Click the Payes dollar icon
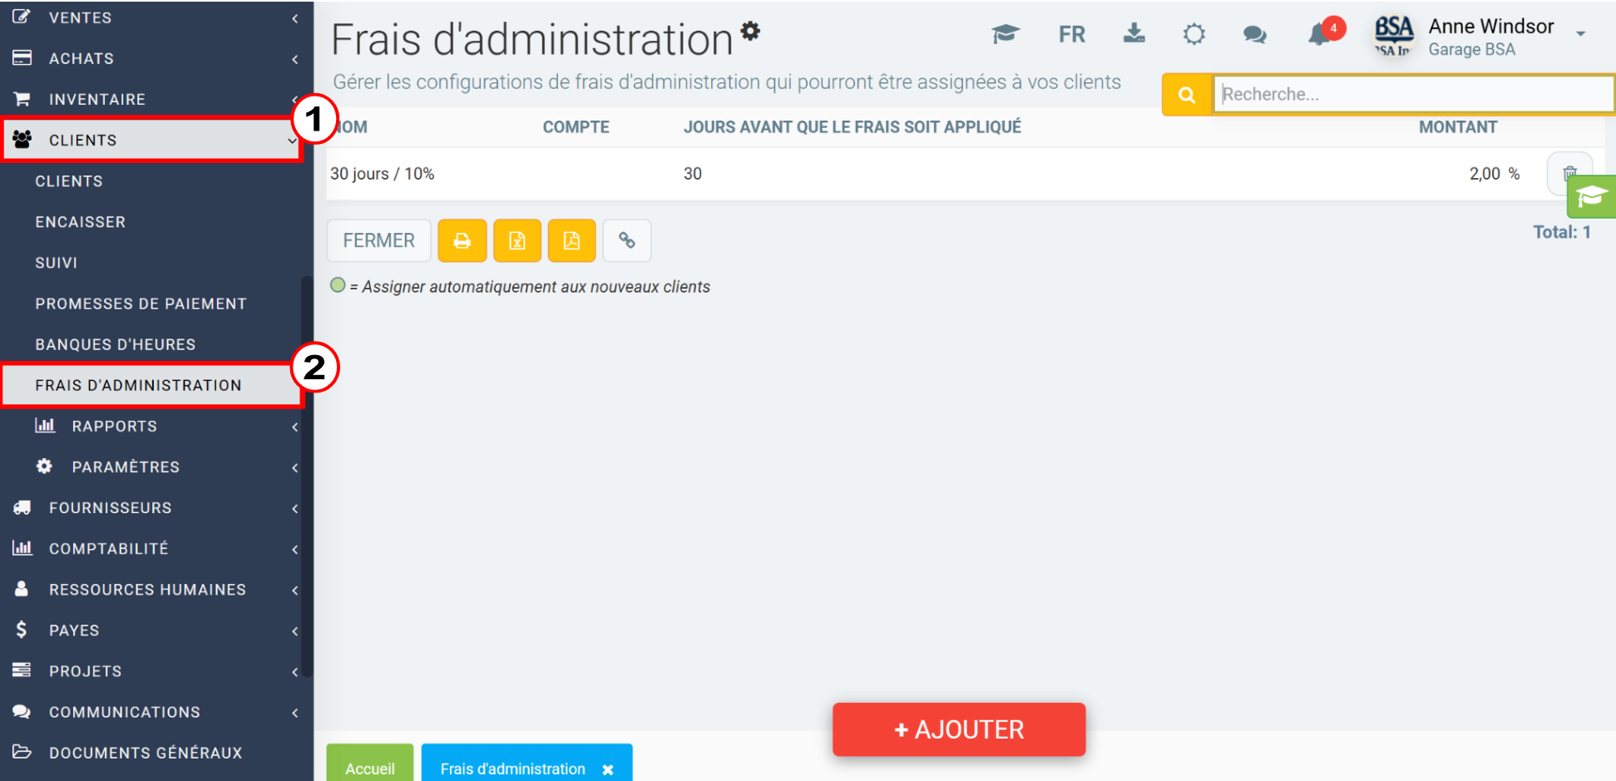 pyautogui.click(x=22, y=629)
